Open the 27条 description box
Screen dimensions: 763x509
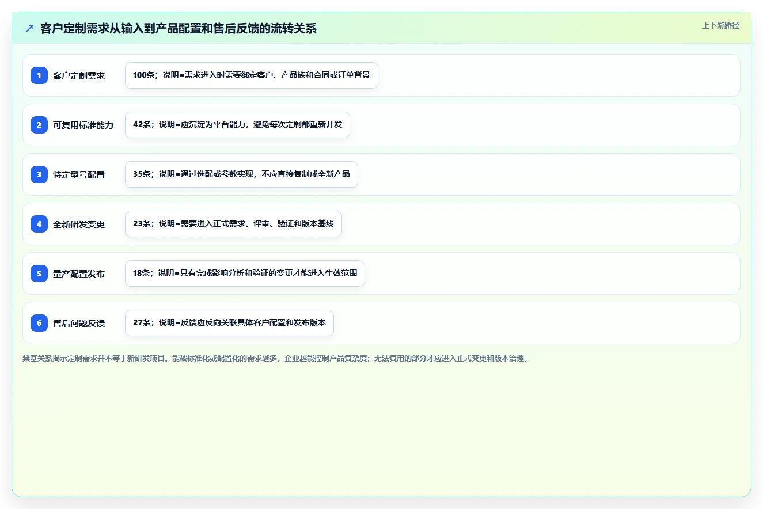[x=229, y=323]
